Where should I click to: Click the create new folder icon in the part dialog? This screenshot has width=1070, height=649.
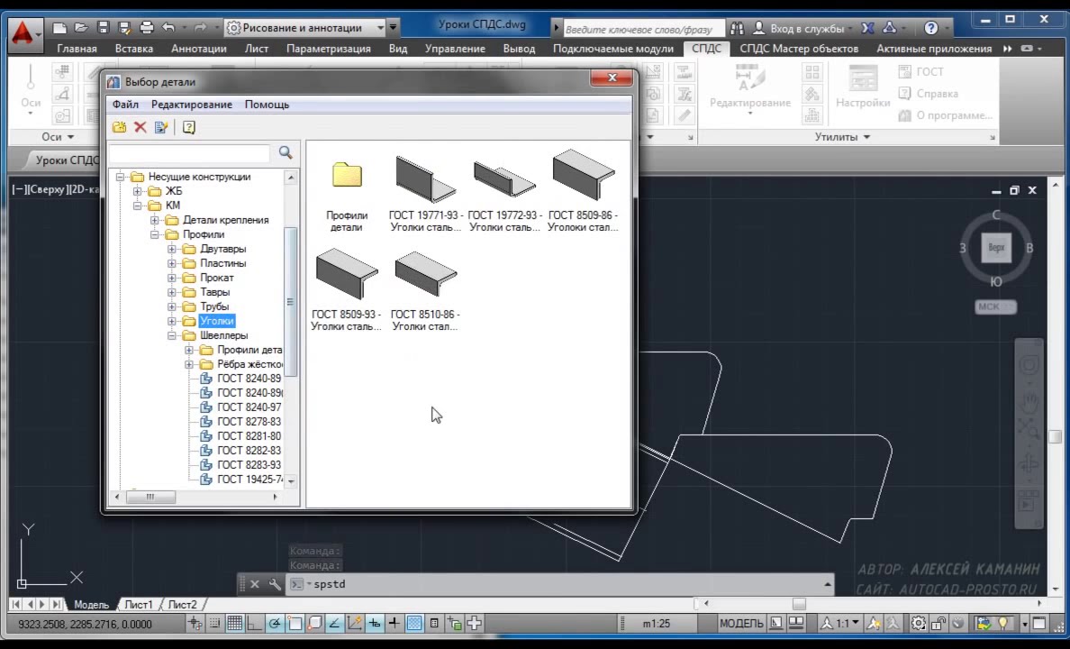click(120, 127)
